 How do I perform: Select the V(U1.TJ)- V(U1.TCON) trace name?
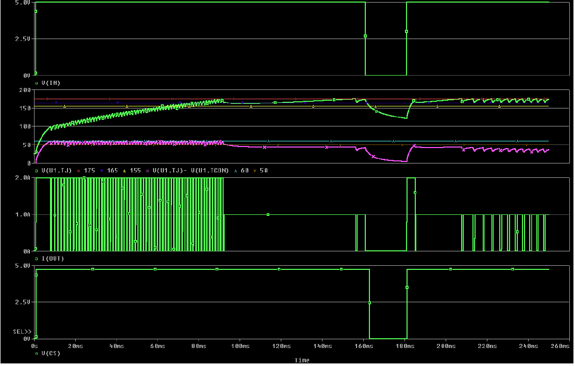point(191,170)
